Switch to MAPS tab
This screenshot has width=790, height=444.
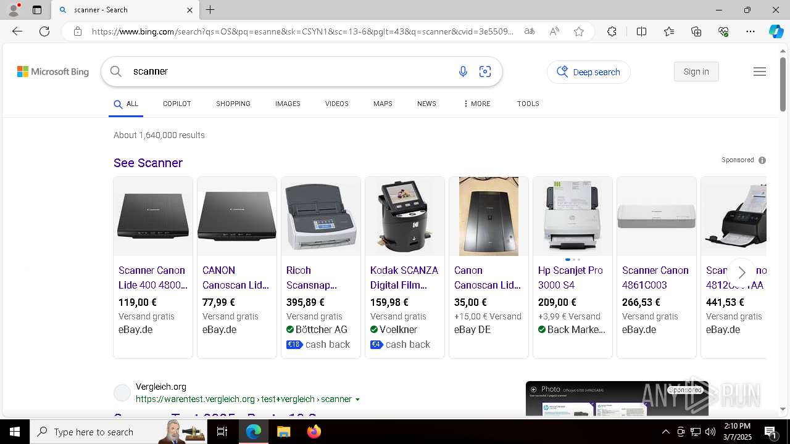click(x=383, y=104)
